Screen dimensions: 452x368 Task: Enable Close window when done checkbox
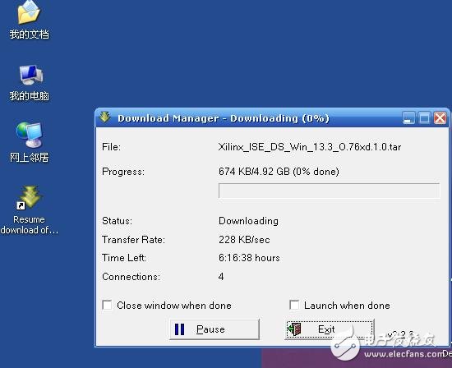pyautogui.click(x=107, y=305)
